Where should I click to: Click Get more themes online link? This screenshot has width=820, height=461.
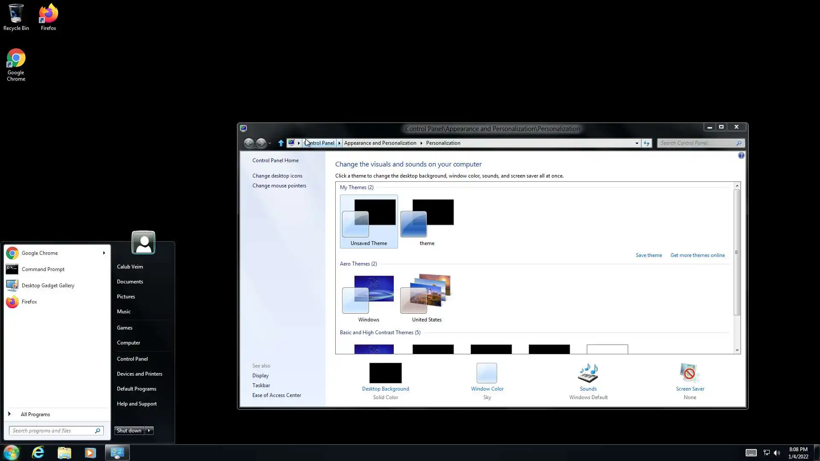697,255
